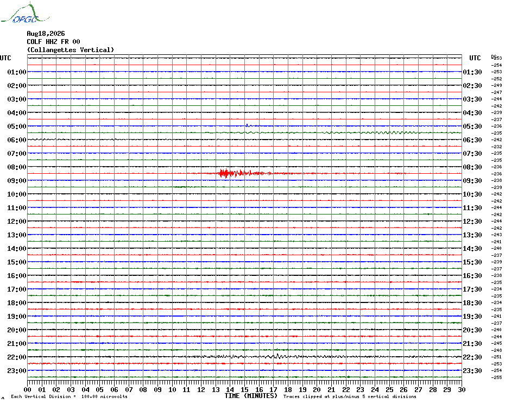Click the Each Vertical Division footer note

70,396
